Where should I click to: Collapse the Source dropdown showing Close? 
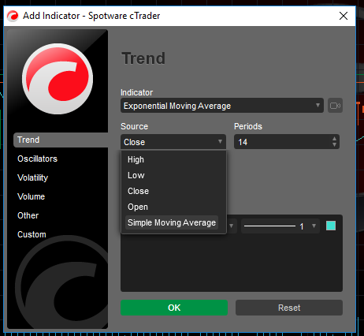(x=173, y=142)
